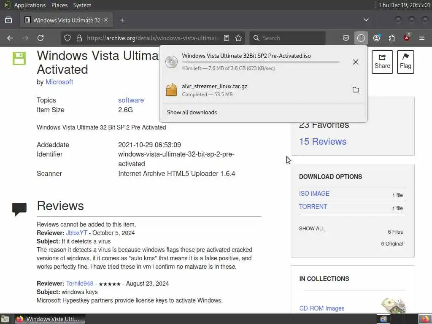The height and width of the screenshot is (324, 432).
Task: Expand the list all tabs chevron
Action: tap(366, 20)
